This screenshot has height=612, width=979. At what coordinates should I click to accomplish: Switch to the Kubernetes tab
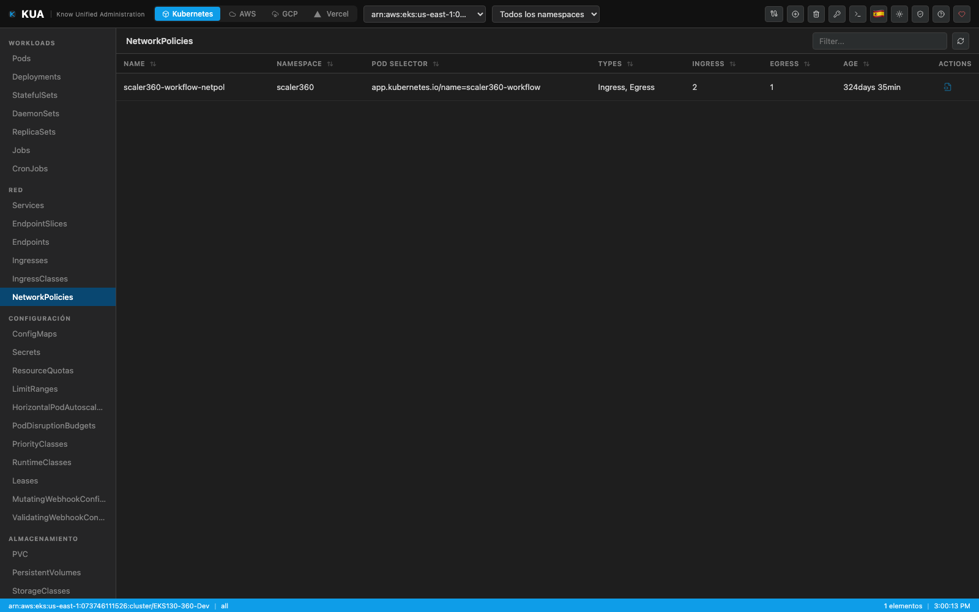[x=187, y=14]
